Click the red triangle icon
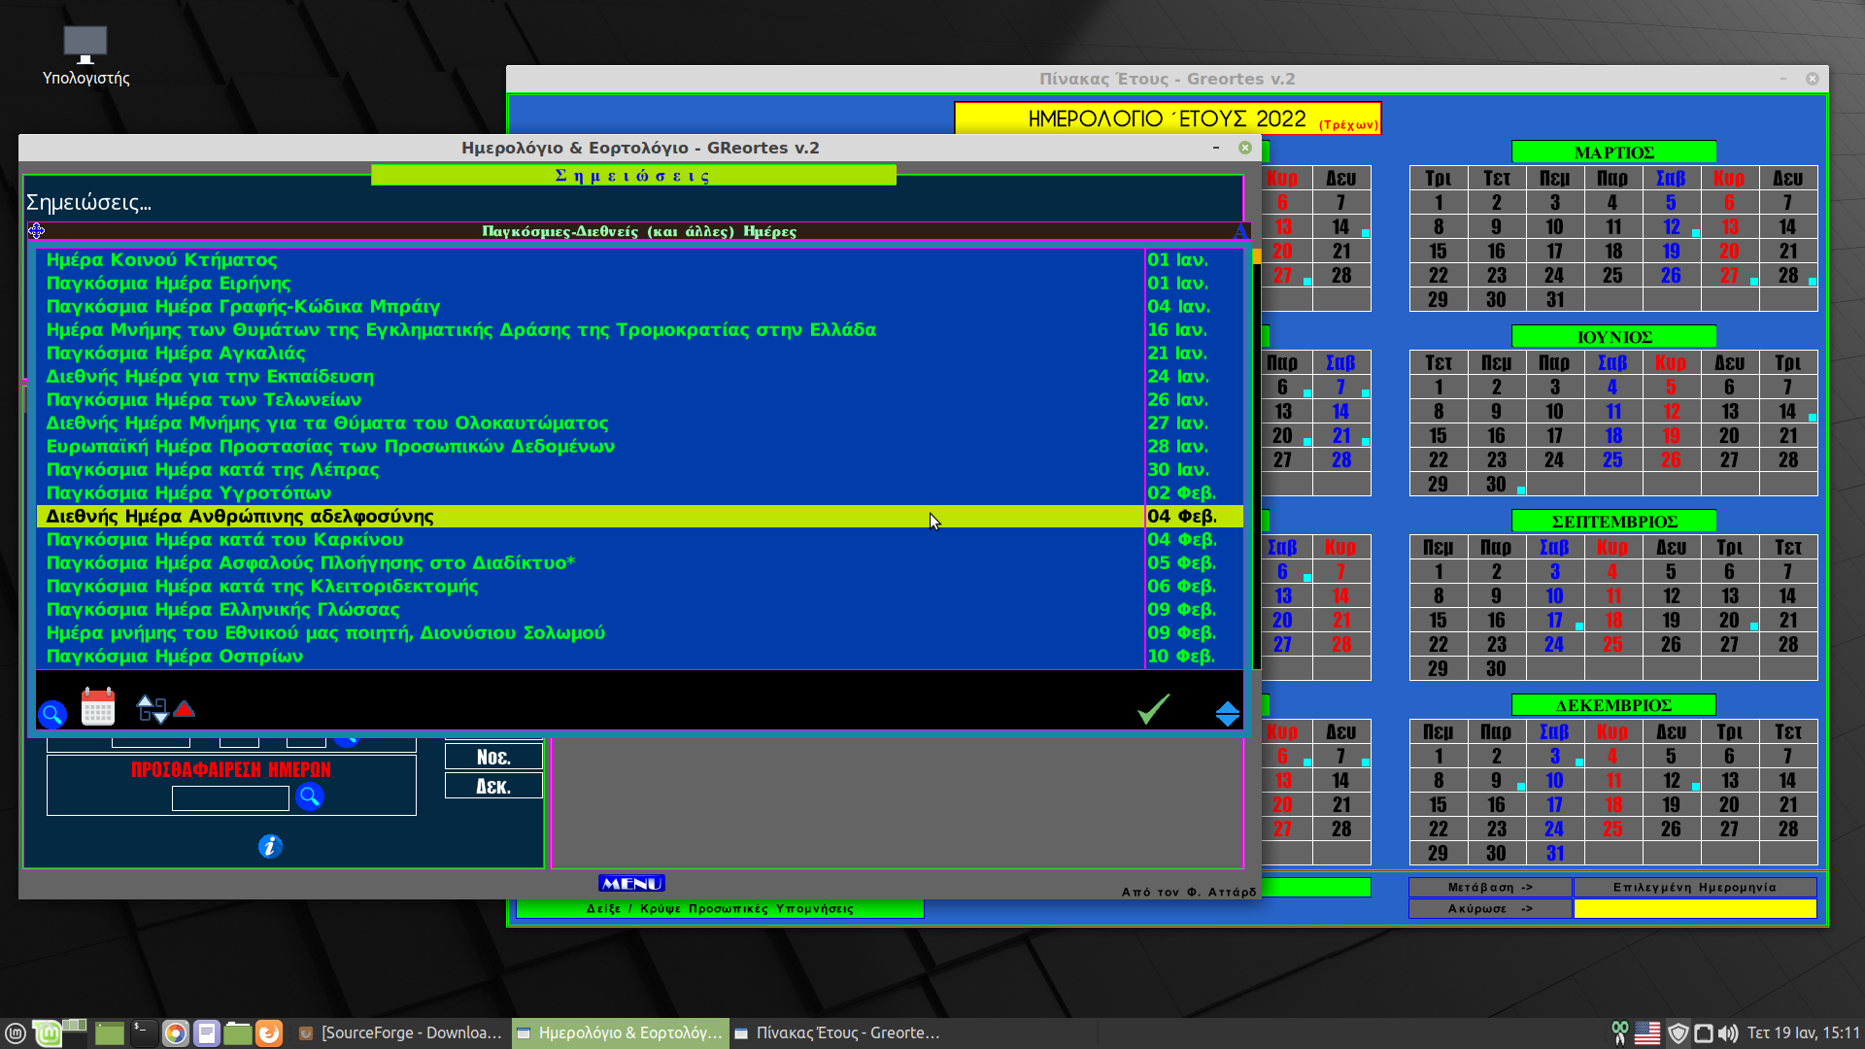Screen dimensions: 1865x1049 pyautogui.click(x=185, y=709)
